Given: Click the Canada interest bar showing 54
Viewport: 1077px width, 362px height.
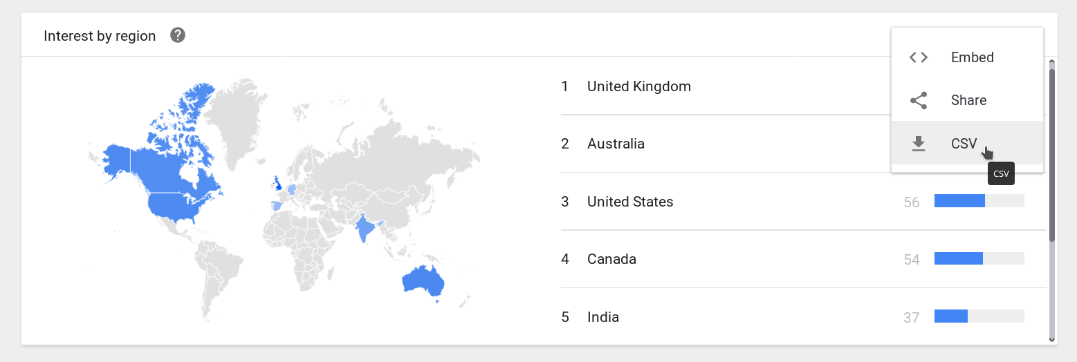Looking at the screenshot, I should 979,258.
